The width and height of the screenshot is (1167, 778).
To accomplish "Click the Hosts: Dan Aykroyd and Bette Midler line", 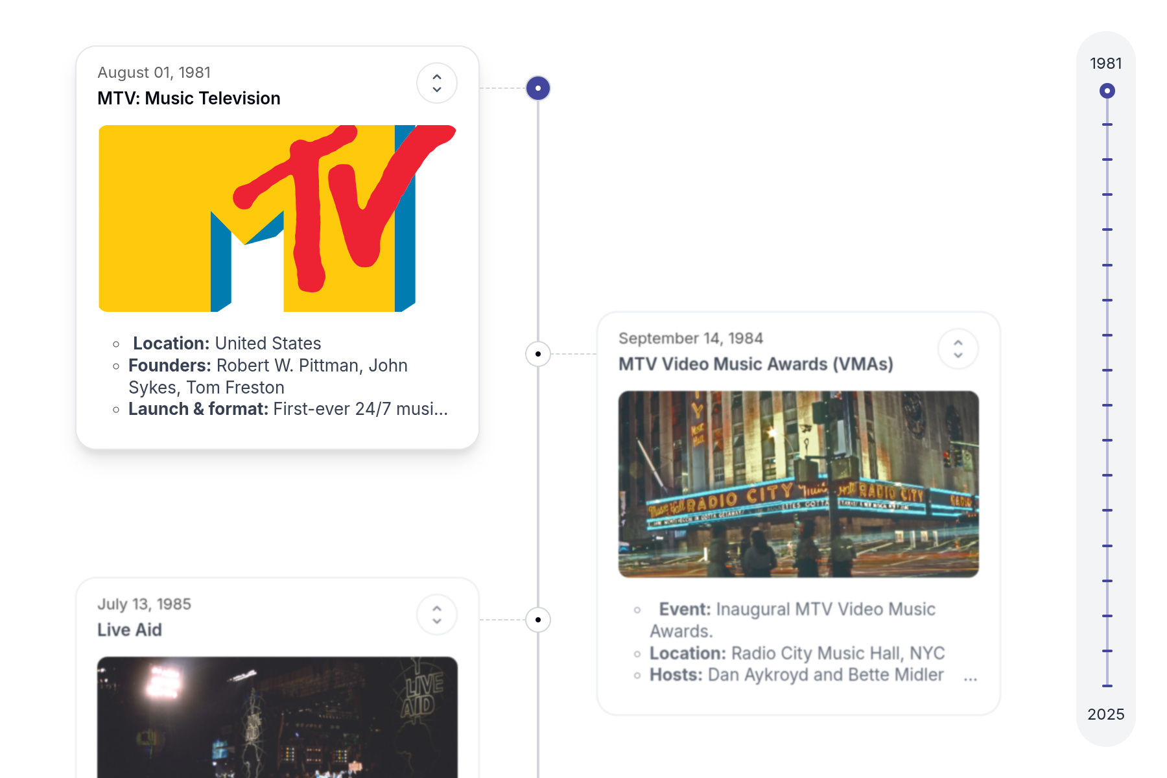I will [797, 675].
